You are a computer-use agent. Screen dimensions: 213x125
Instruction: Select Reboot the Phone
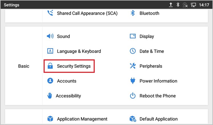pyautogui.click(x=157, y=96)
